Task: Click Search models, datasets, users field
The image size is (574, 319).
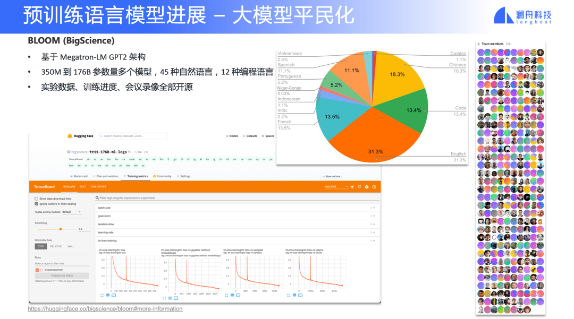Action: coord(132,136)
